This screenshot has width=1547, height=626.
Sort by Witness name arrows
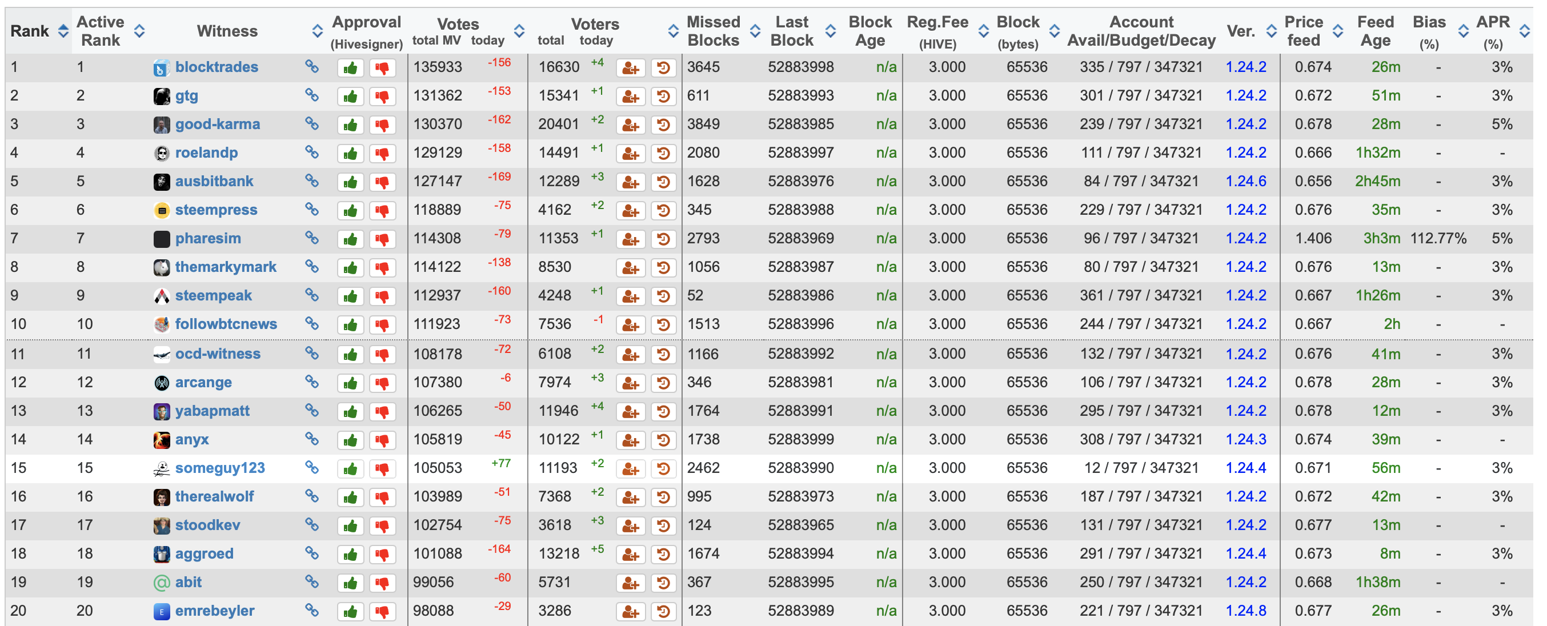tap(318, 31)
